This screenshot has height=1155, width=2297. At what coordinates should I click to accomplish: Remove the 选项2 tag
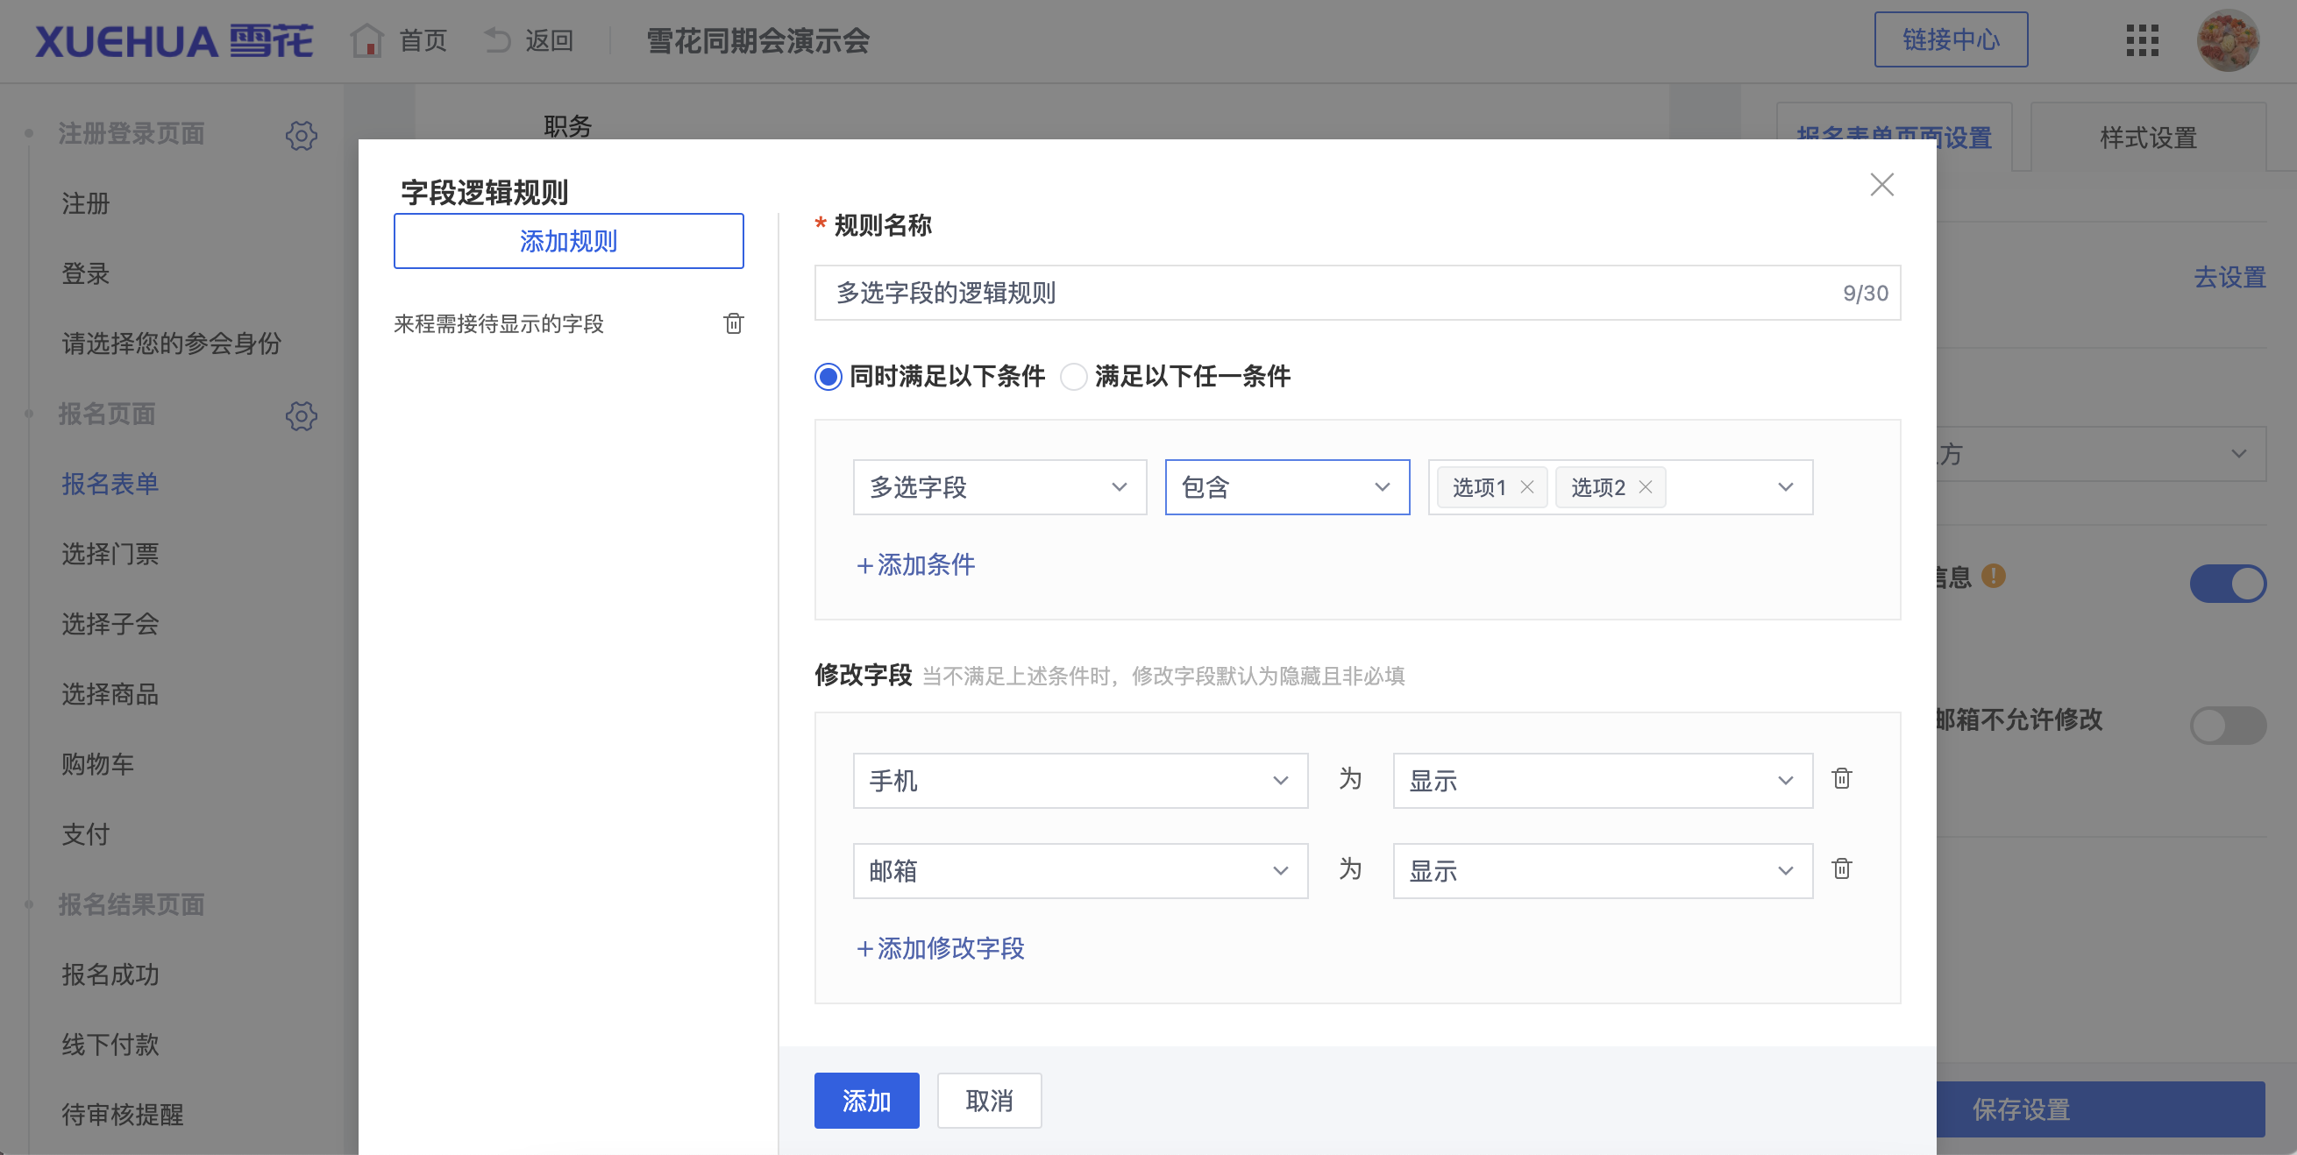click(x=1646, y=487)
